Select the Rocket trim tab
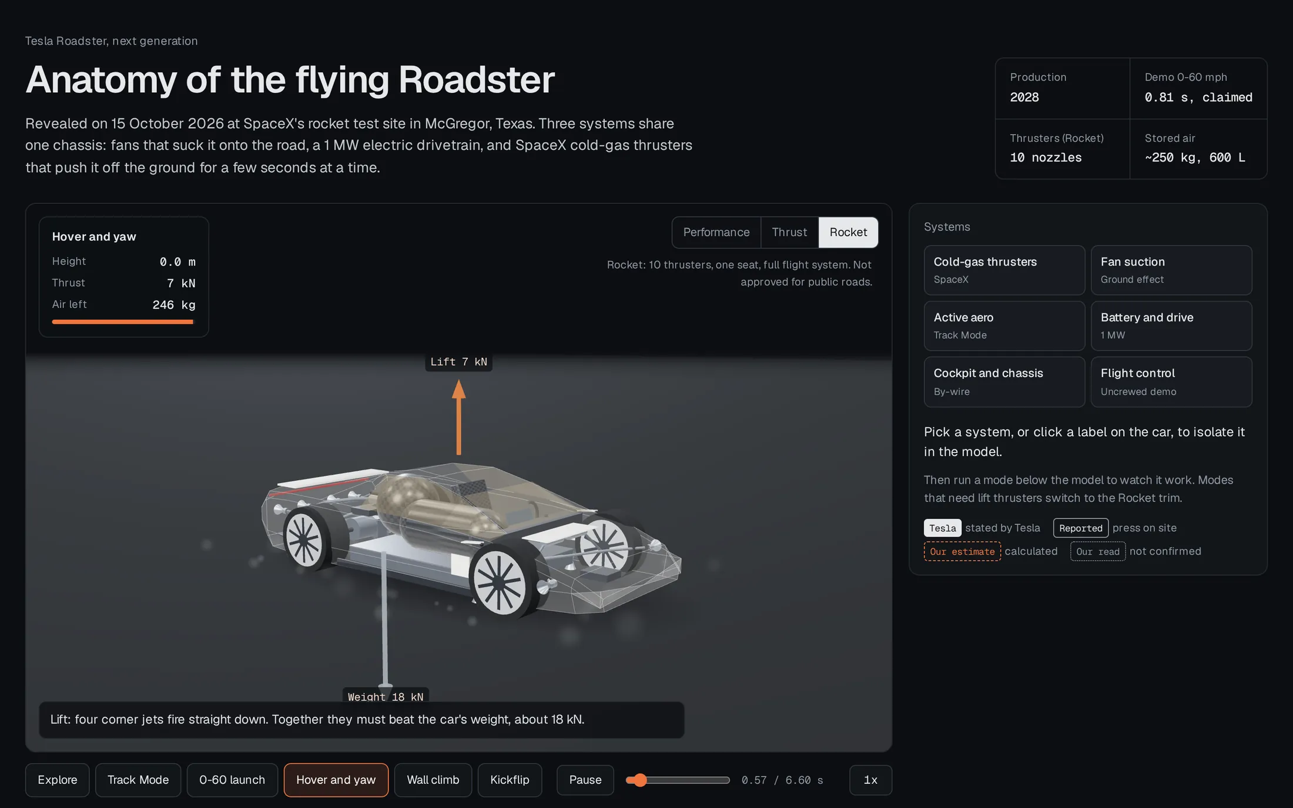 coord(848,232)
